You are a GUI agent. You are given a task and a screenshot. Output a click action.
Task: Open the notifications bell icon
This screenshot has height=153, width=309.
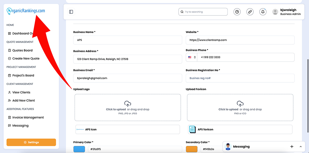(263, 12)
